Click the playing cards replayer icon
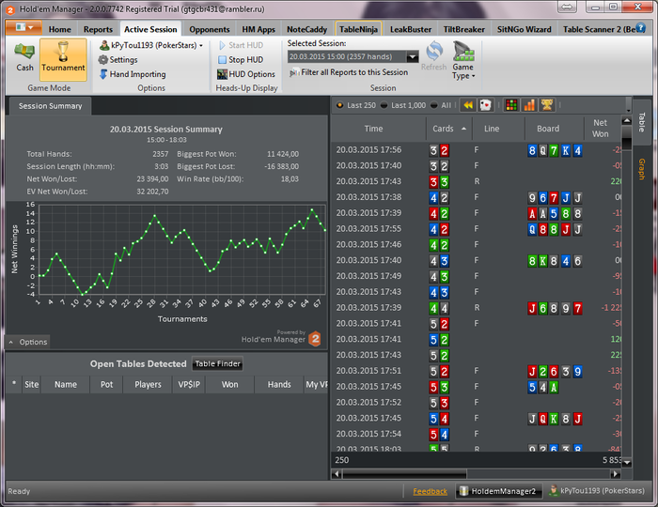This screenshot has width=658, height=507. (485, 105)
